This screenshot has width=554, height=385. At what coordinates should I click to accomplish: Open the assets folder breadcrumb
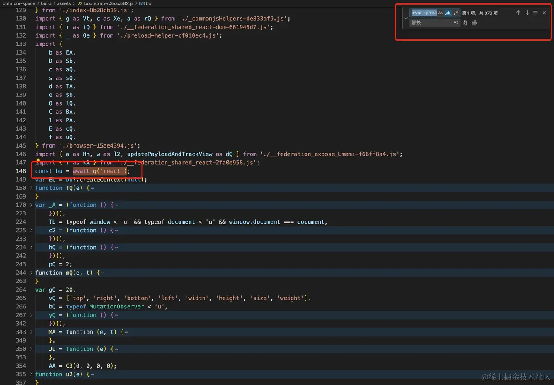point(64,3)
